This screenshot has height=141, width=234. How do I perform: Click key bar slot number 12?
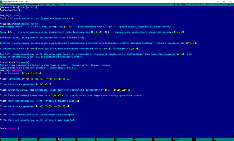pyautogui.click(x=223, y=139)
